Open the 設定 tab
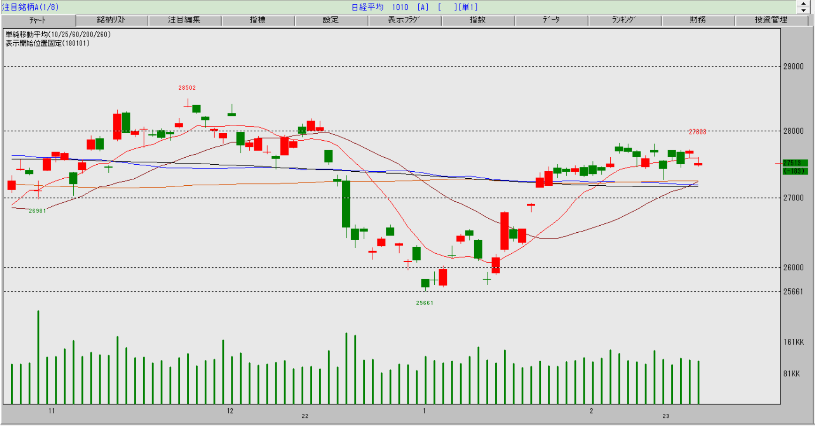The width and height of the screenshot is (815, 426). pyautogui.click(x=331, y=20)
